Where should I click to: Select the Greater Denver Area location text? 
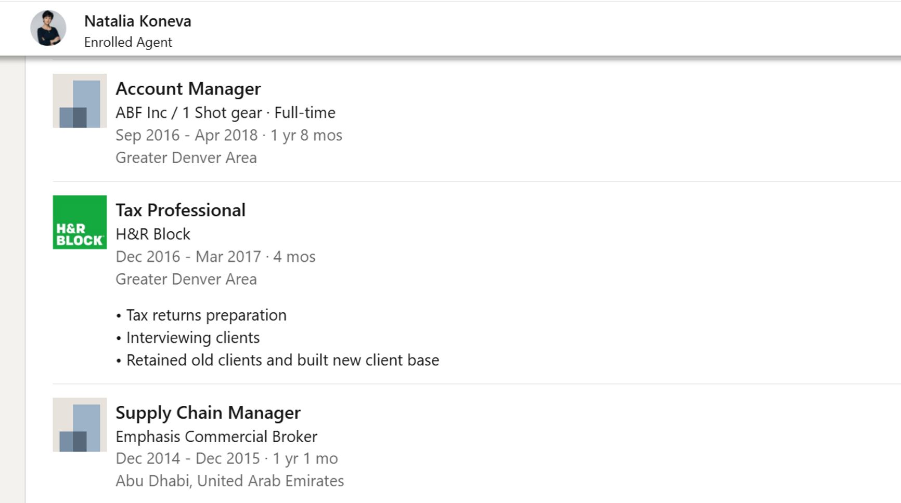186,157
